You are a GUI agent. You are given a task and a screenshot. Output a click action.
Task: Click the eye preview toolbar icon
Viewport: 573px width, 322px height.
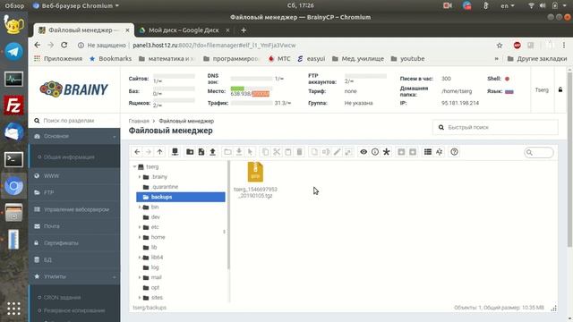363,152
